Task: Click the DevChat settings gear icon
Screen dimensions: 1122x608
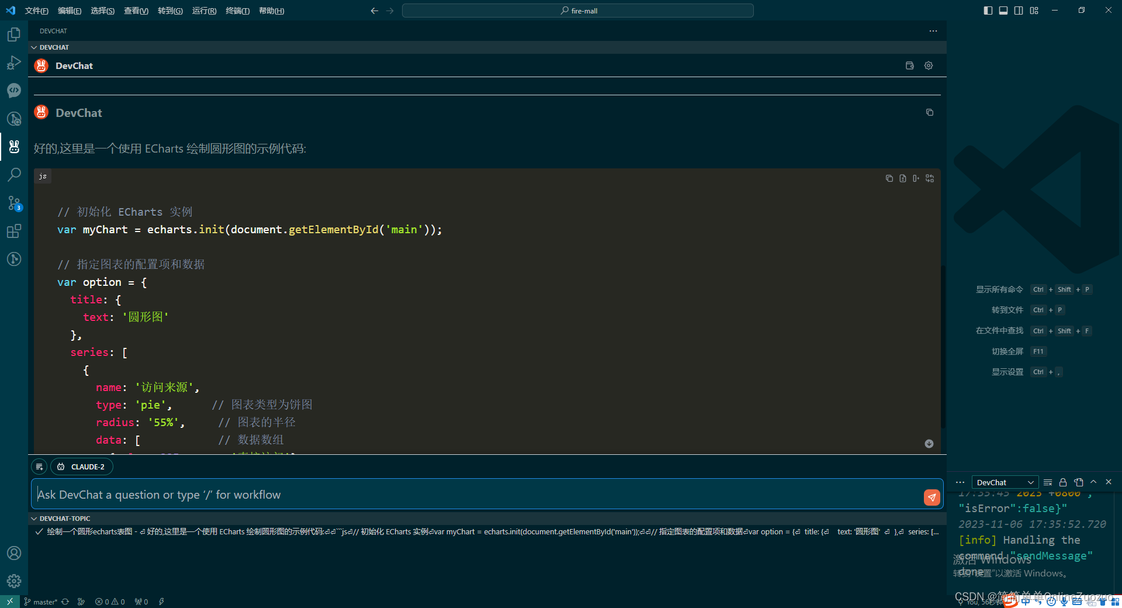Action: click(929, 65)
